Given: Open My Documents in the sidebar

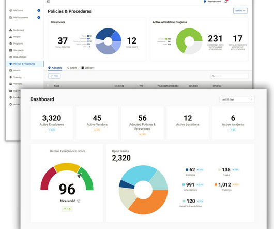Looking at the screenshot, I should click(21, 17).
